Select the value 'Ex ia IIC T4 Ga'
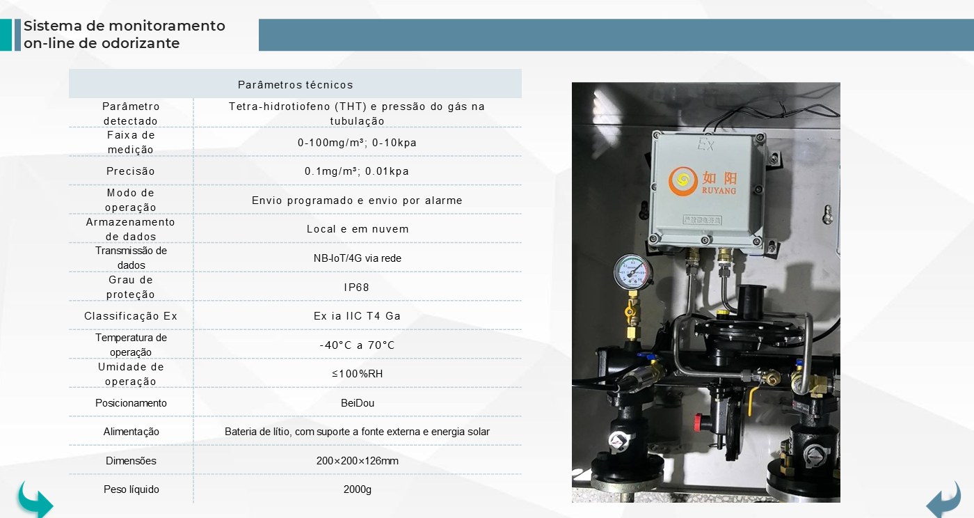This screenshot has width=974, height=518. click(x=357, y=316)
